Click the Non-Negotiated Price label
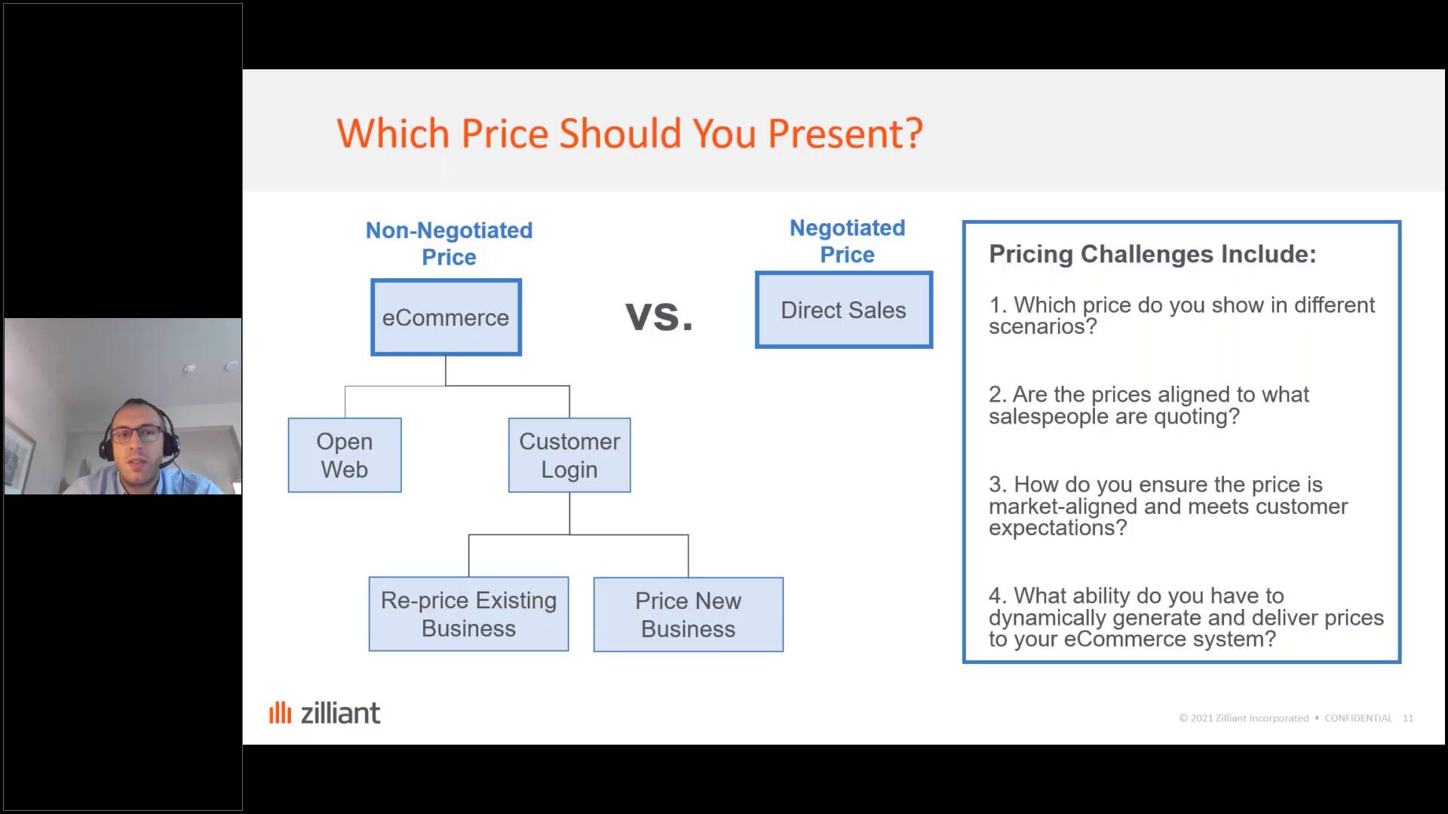 (x=449, y=243)
